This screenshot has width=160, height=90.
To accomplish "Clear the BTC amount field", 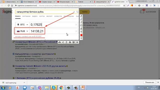I will 76,24.
